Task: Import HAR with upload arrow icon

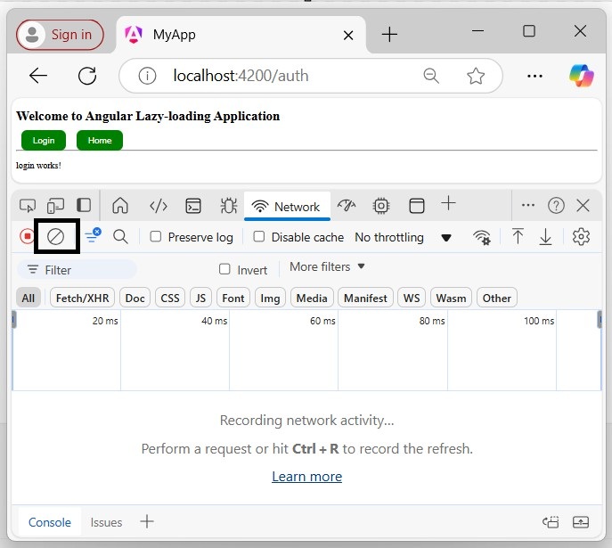Action: [518, 237]
